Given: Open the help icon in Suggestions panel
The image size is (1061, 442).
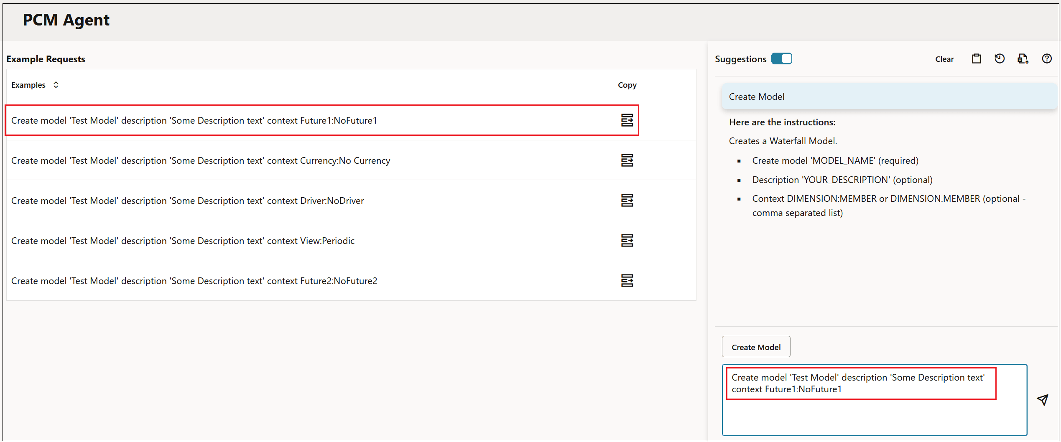Looking at the screenshot, I should (x=1047, y=58).
